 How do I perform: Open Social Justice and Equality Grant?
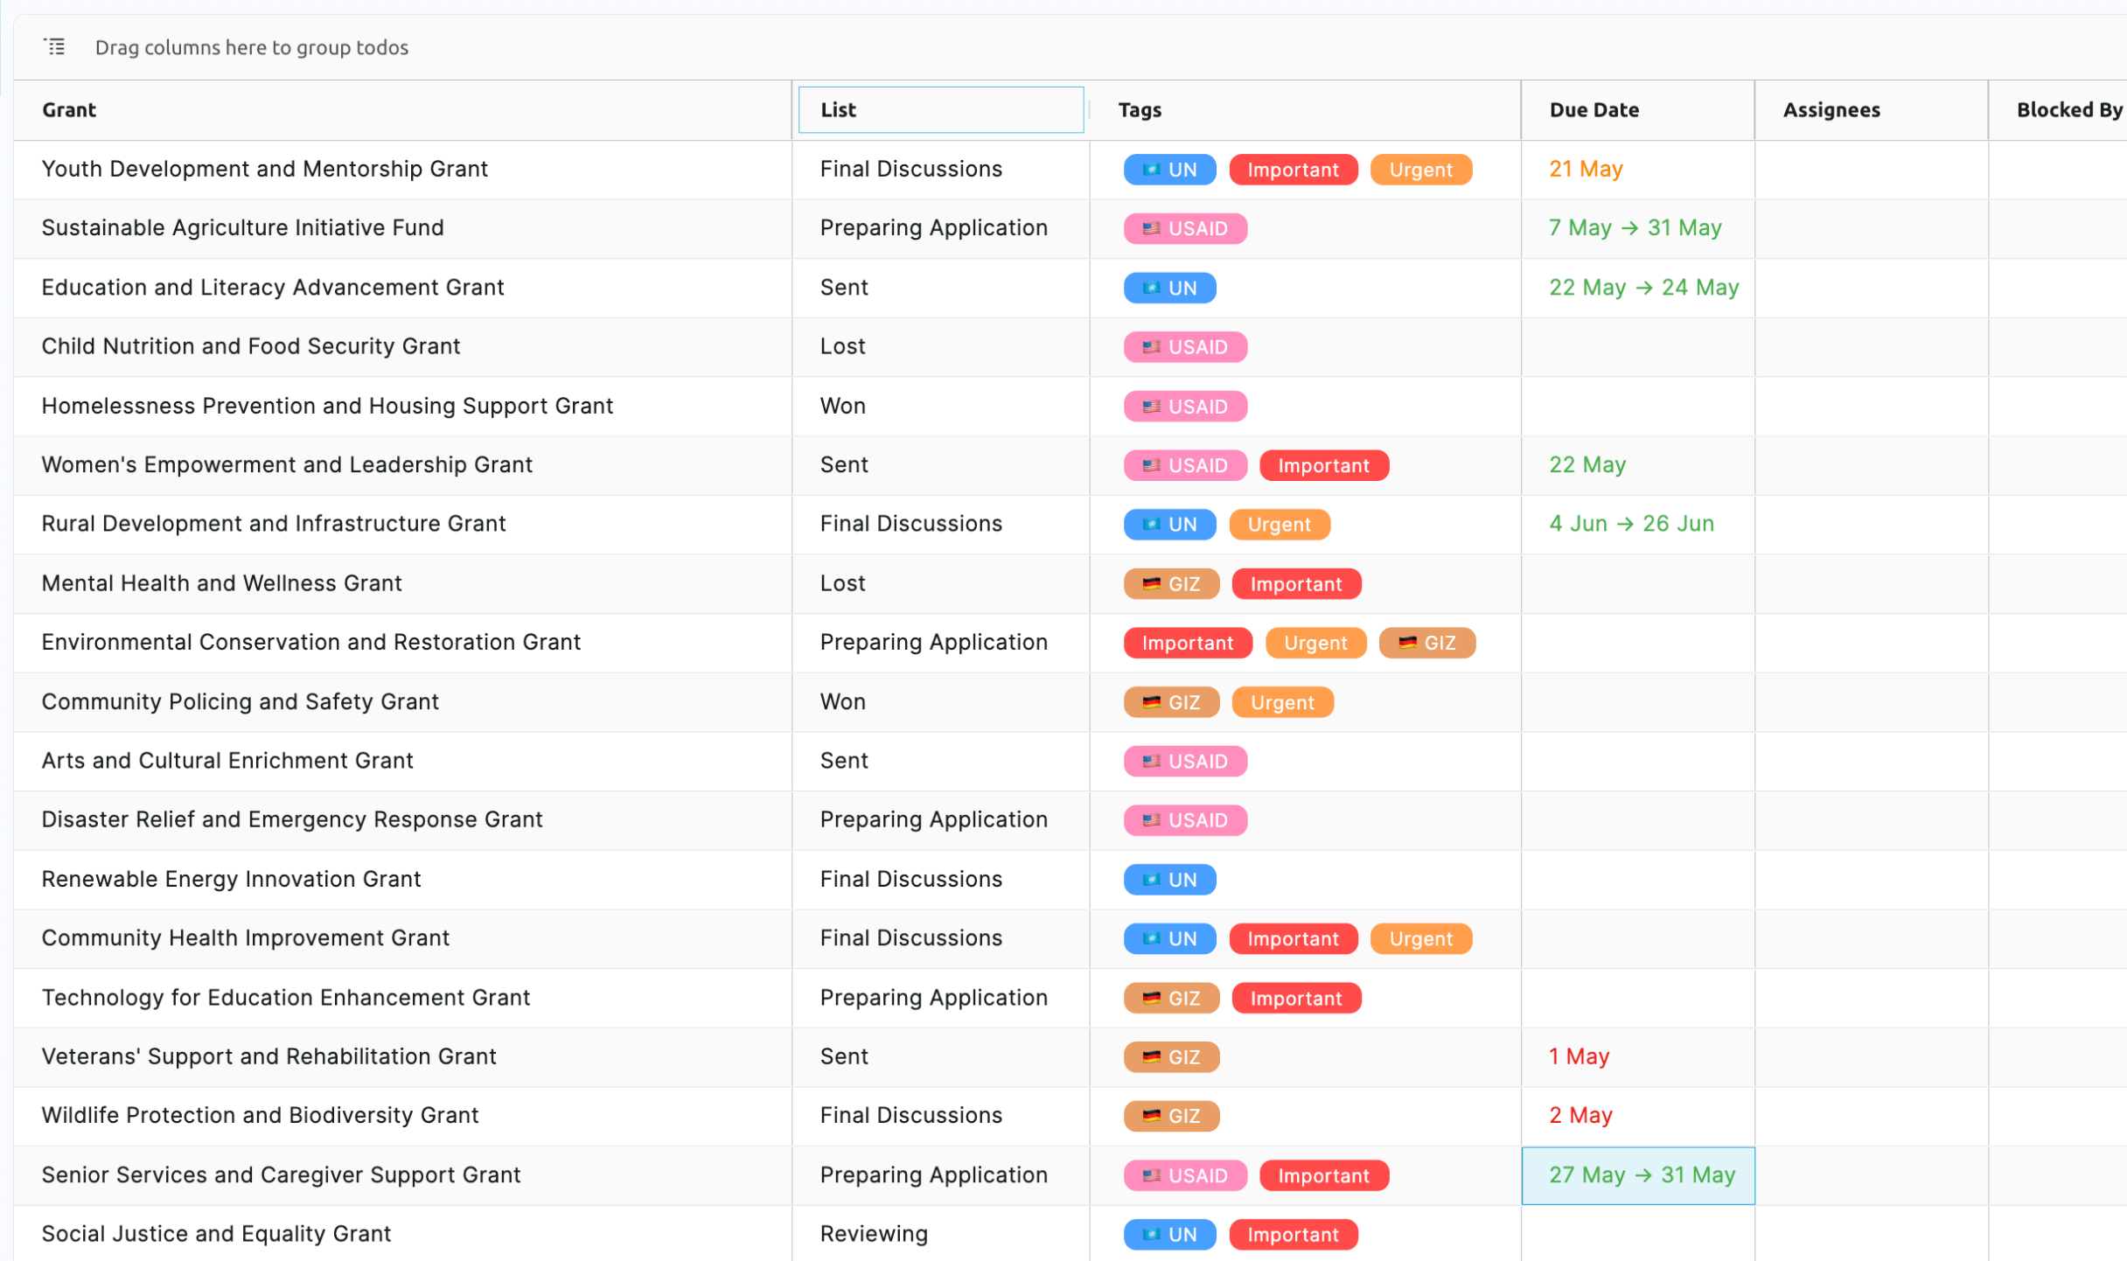click(216, 1234)
